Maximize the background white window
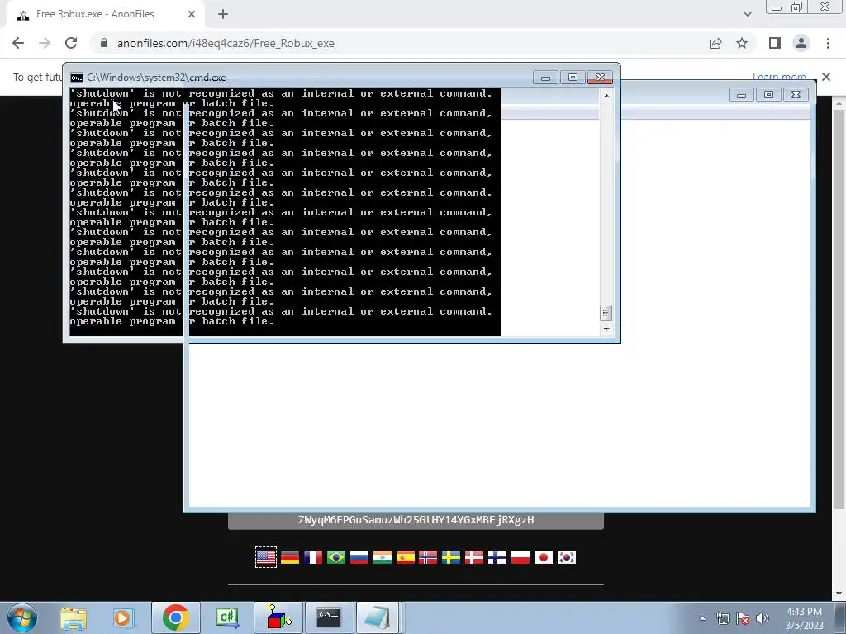846x634 pixels. click(769, 95)
